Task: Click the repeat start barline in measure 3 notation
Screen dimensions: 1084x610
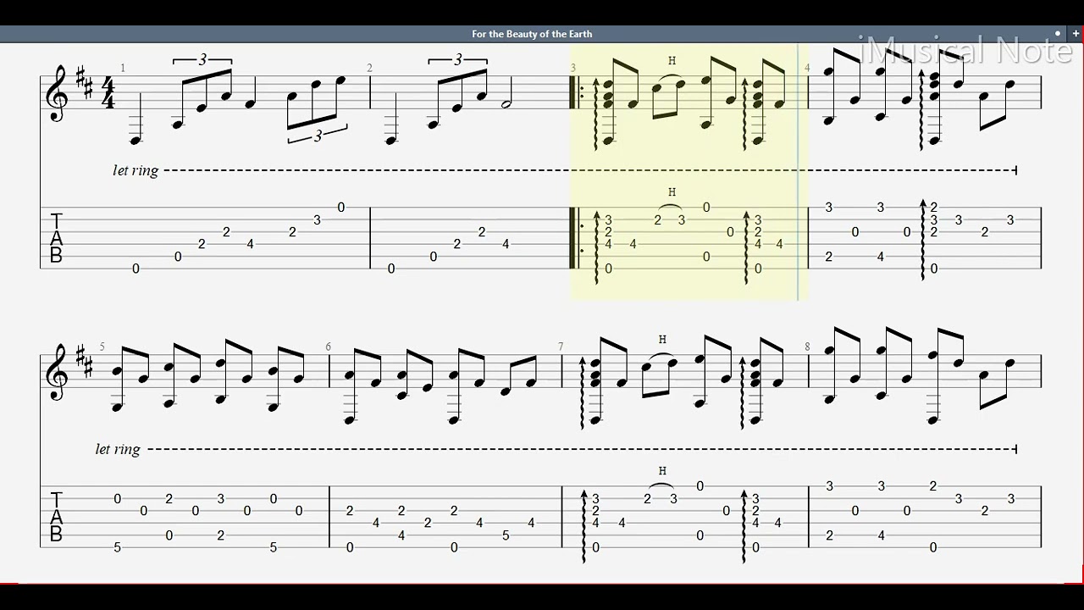Action: (578, 92)
